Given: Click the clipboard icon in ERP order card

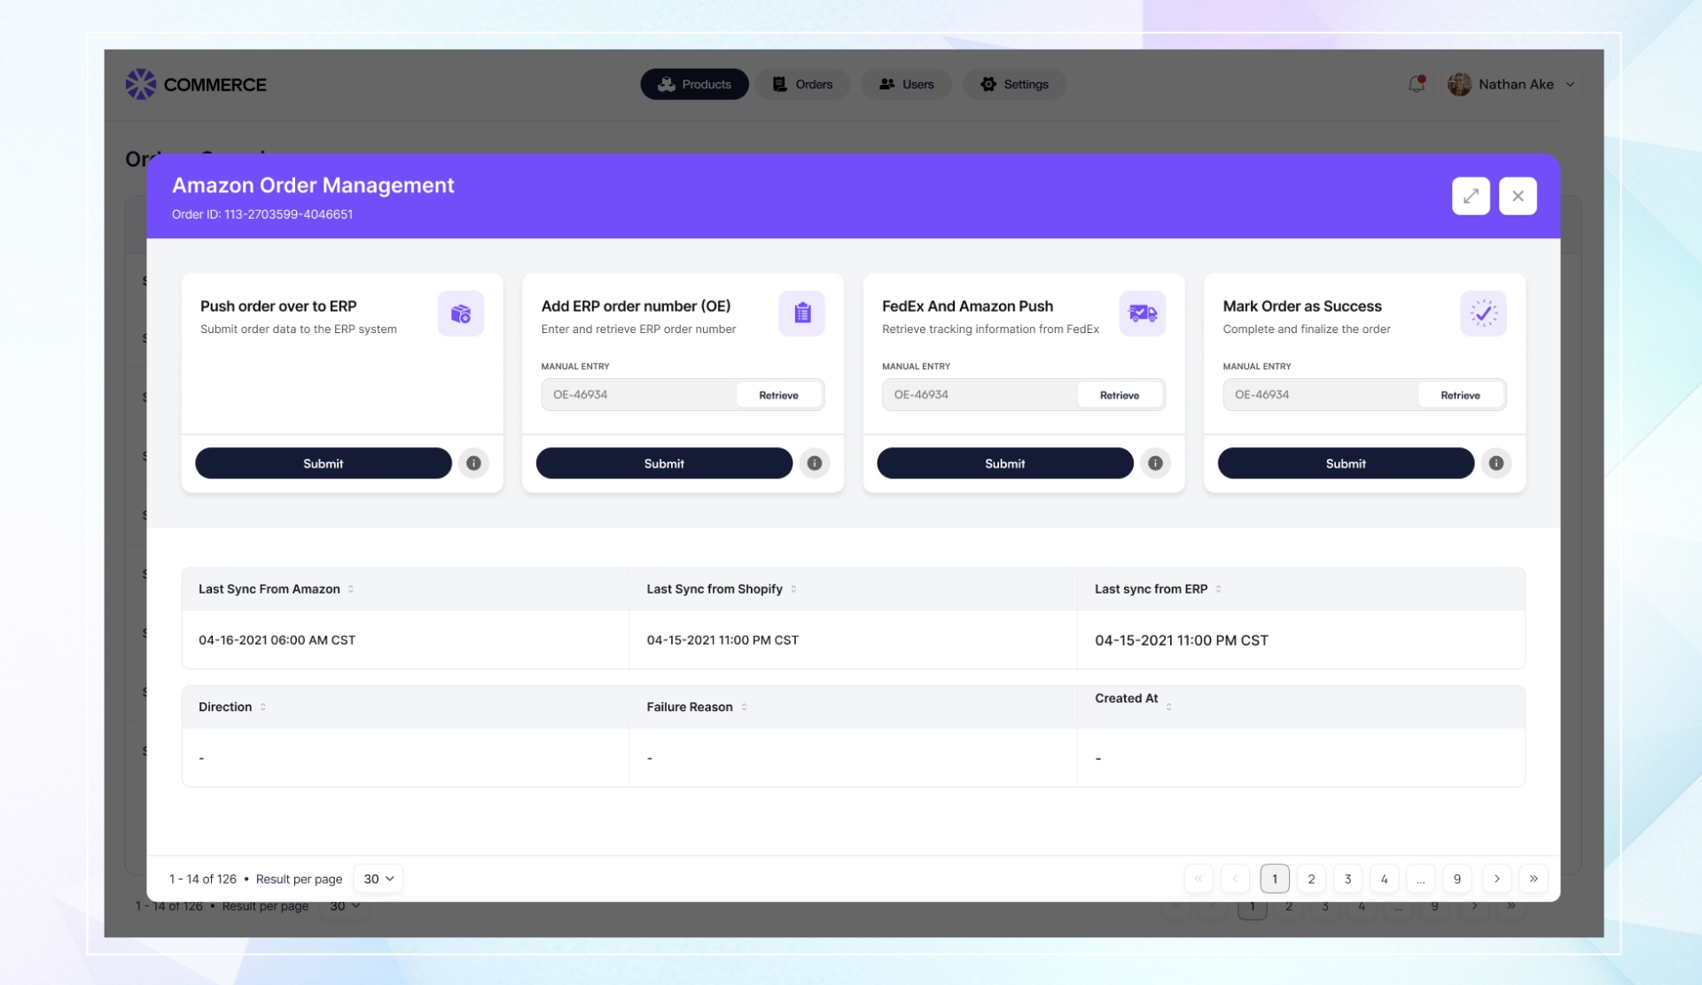Looking at the screenshot, I should 801,314.
